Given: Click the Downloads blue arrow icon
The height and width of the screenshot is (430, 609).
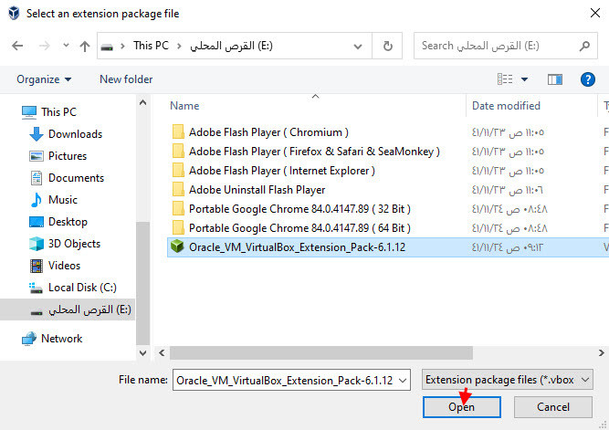Looking at the screenshot, I should (37, 134).
